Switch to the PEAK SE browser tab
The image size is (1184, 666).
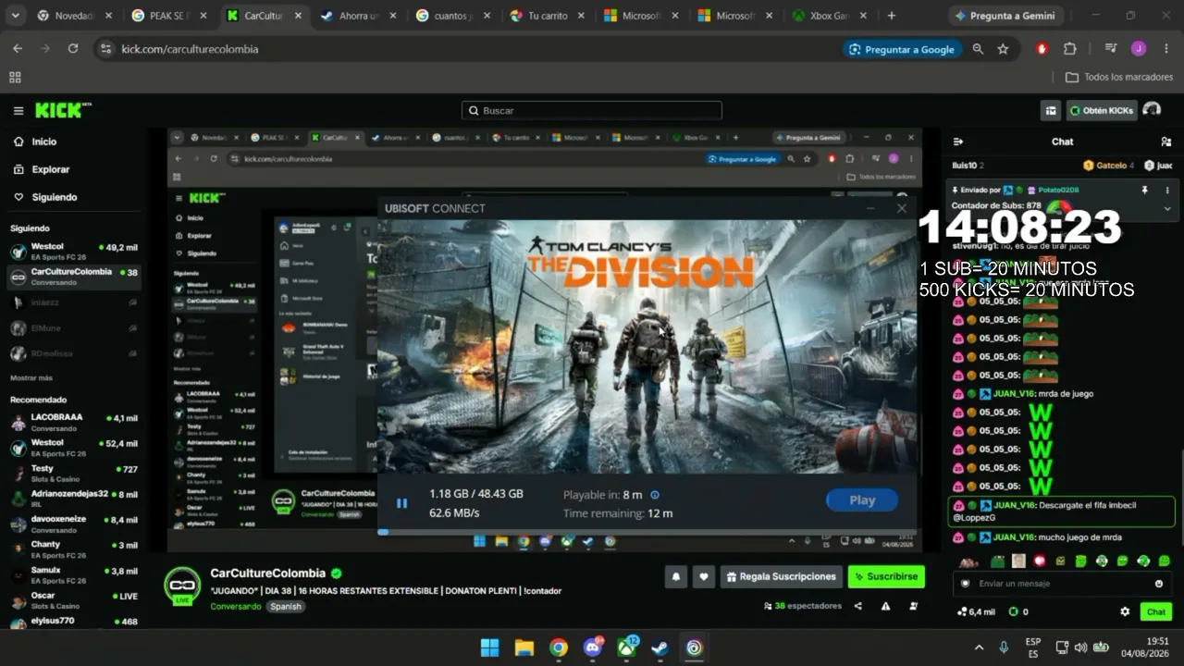169,16
